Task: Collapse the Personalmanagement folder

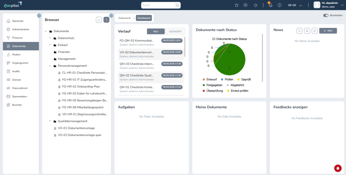Action: click(x=50, y=66)
